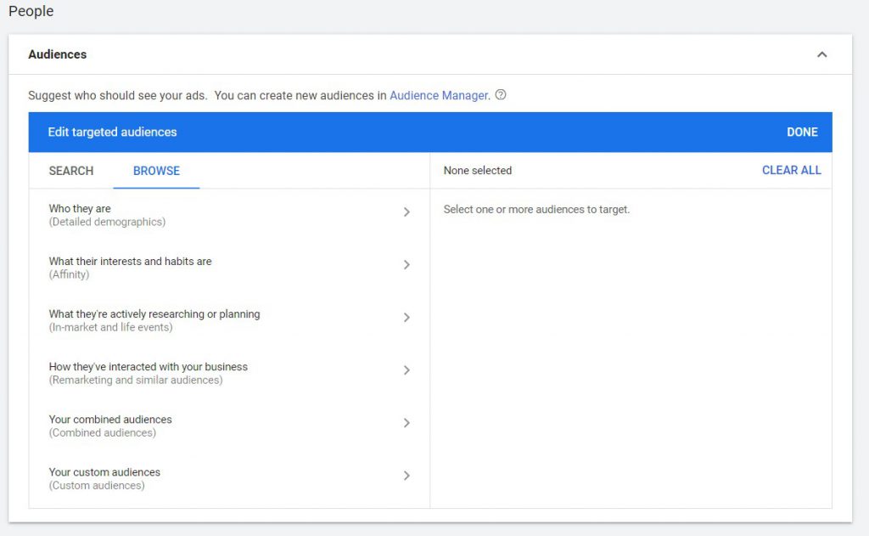Switch to the SEARCH tab

(x=71, y=171)
